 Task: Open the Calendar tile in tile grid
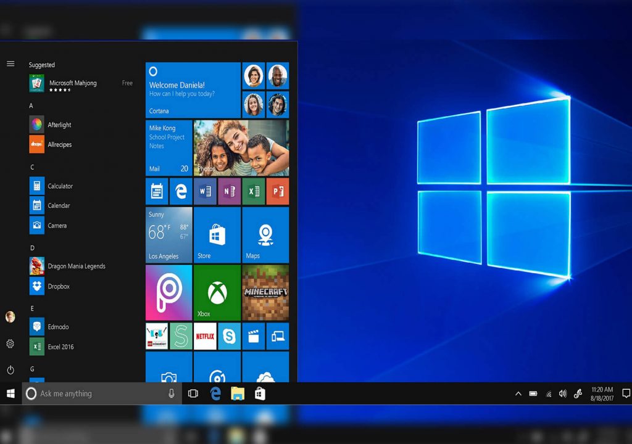(156, 191)
